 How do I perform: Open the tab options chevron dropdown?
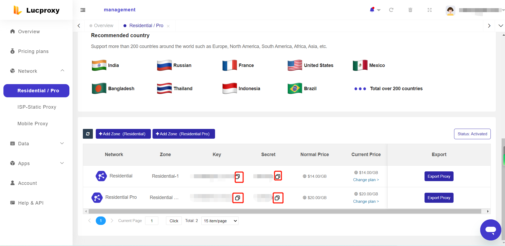[x=501, y=26]
